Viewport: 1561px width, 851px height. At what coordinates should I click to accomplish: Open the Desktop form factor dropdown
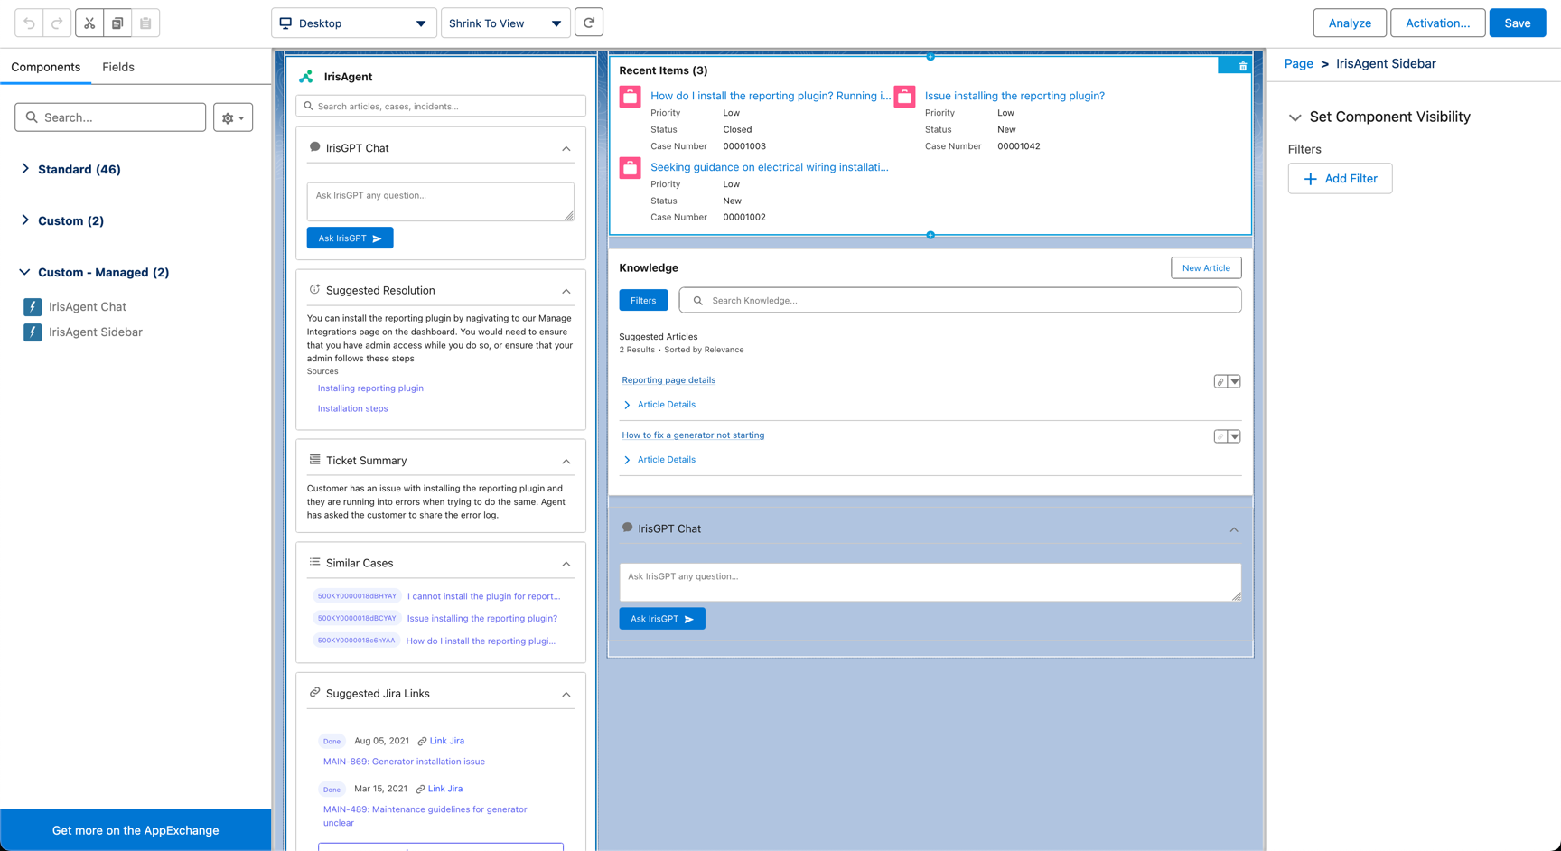pyautogui.click(x=354, y=23)
